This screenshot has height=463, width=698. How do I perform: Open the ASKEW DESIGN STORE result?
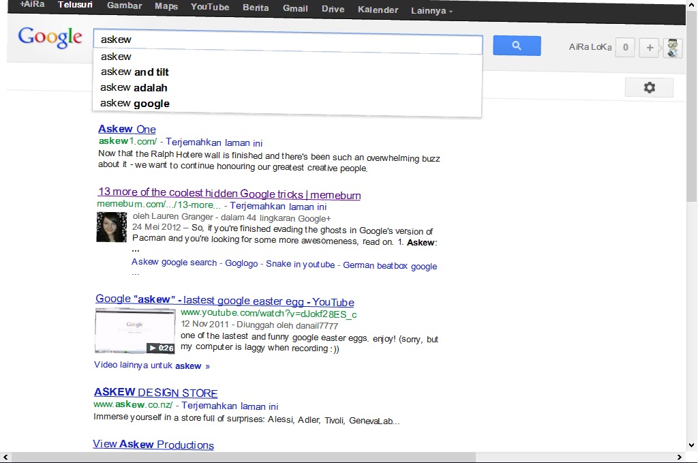pyautogui.click(x=156, y=392)
